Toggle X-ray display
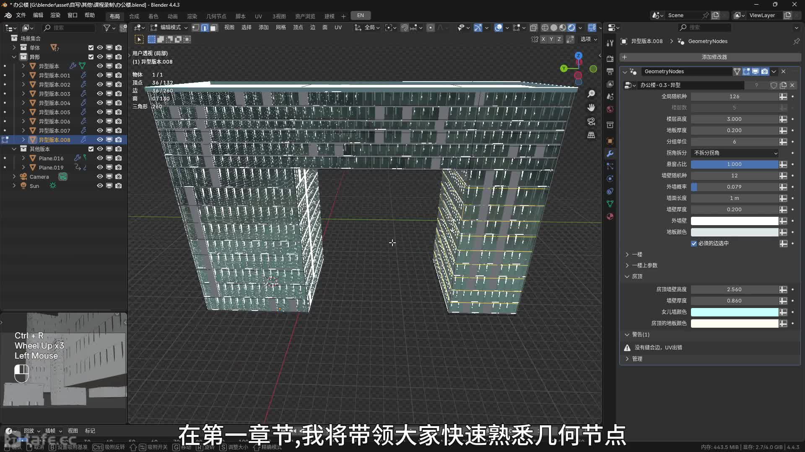 tap(533, 28)
